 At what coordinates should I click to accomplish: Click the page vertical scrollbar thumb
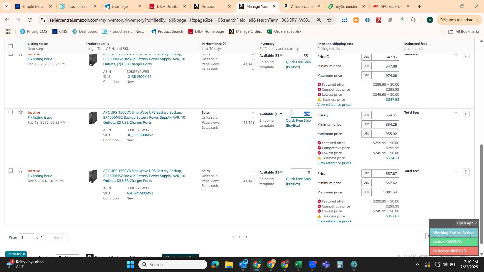481,194
